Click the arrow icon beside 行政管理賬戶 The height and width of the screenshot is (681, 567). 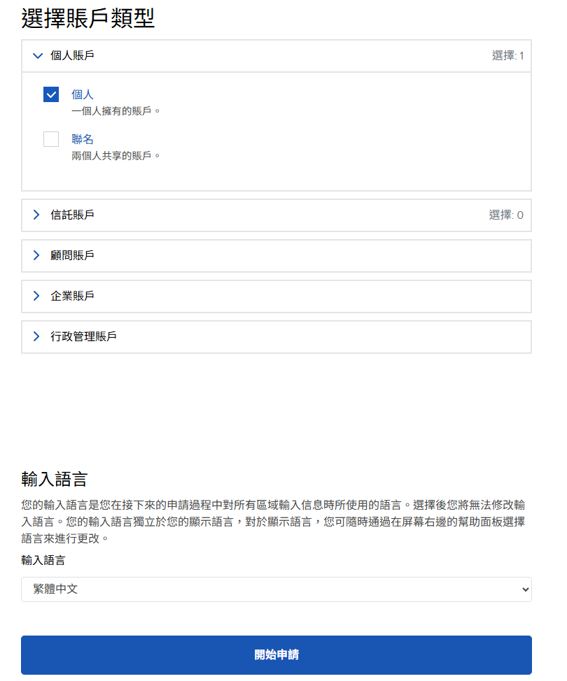(37, 337)
